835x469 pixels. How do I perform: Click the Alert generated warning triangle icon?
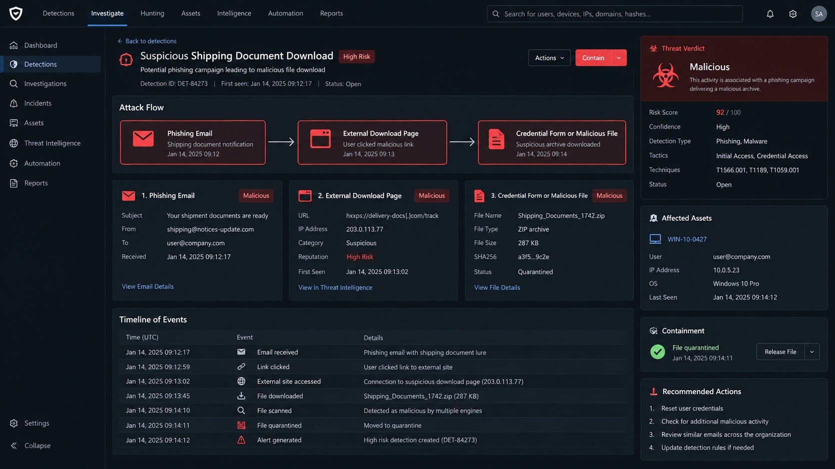tap(241, 440)
